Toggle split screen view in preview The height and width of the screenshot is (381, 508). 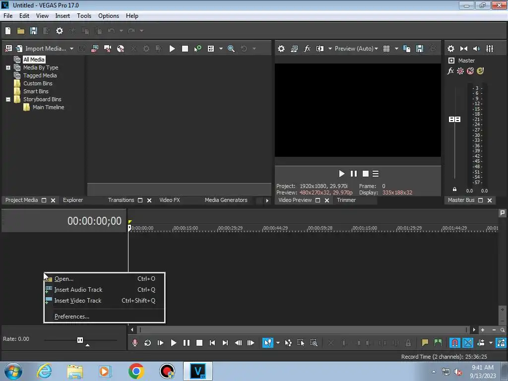coord(320,49)
